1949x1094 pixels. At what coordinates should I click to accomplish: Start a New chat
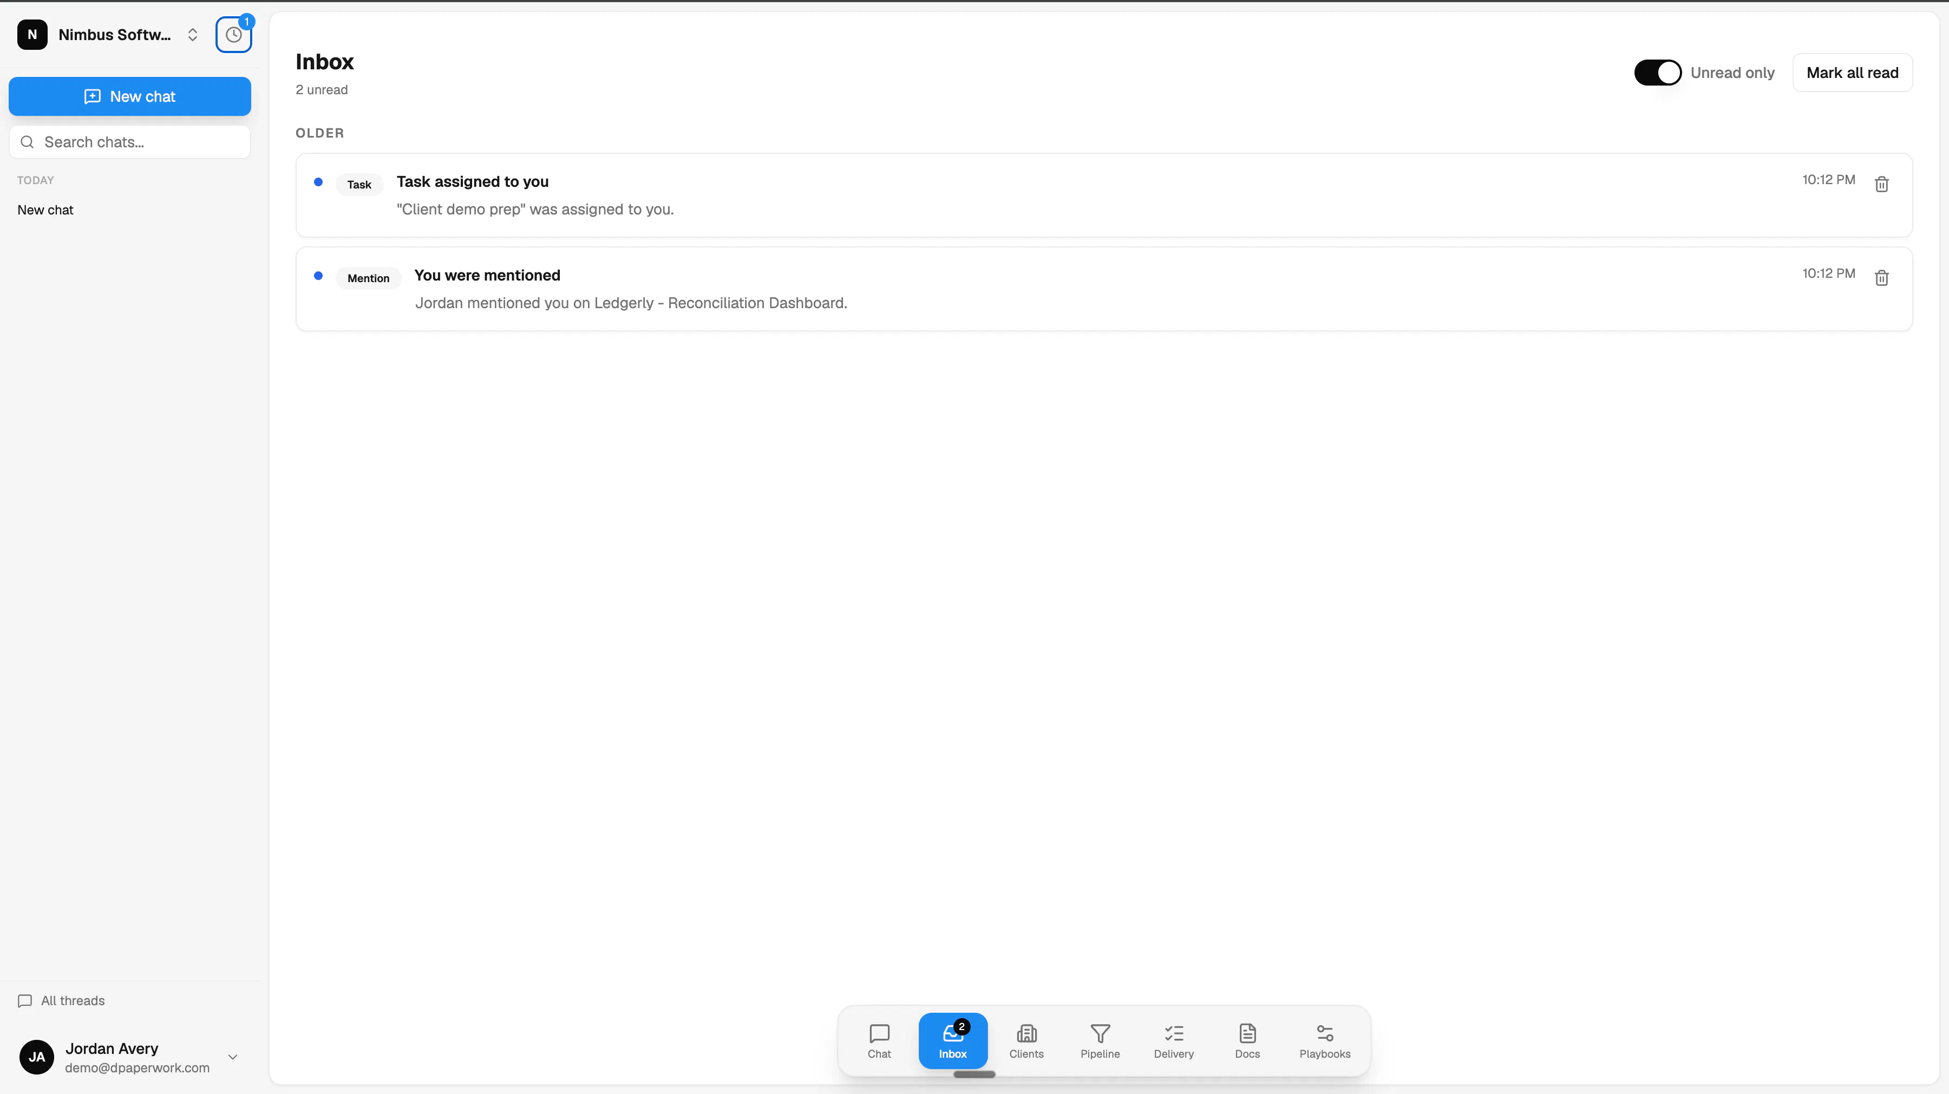[x=129, y=96]
